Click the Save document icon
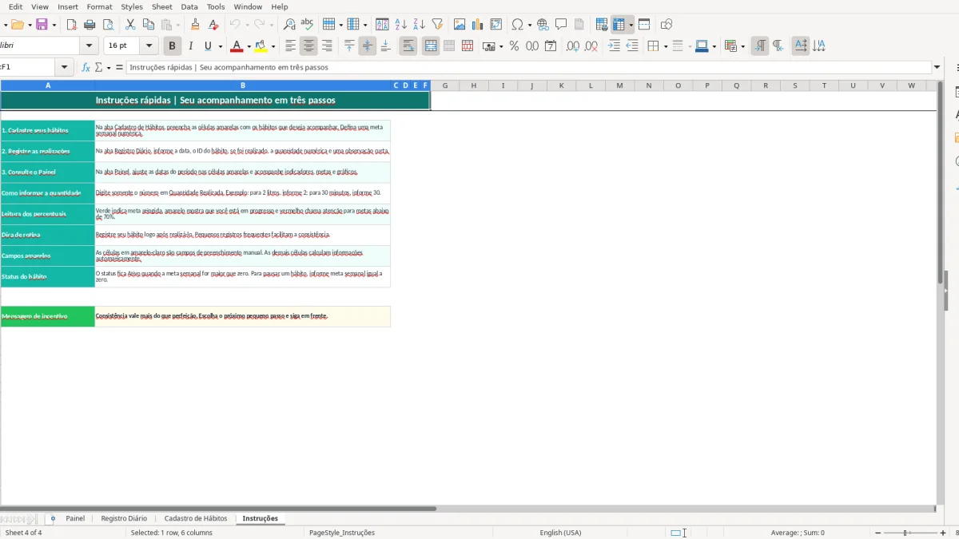The image size is (959, 539). pyautogui.click(x=42, y=25)
